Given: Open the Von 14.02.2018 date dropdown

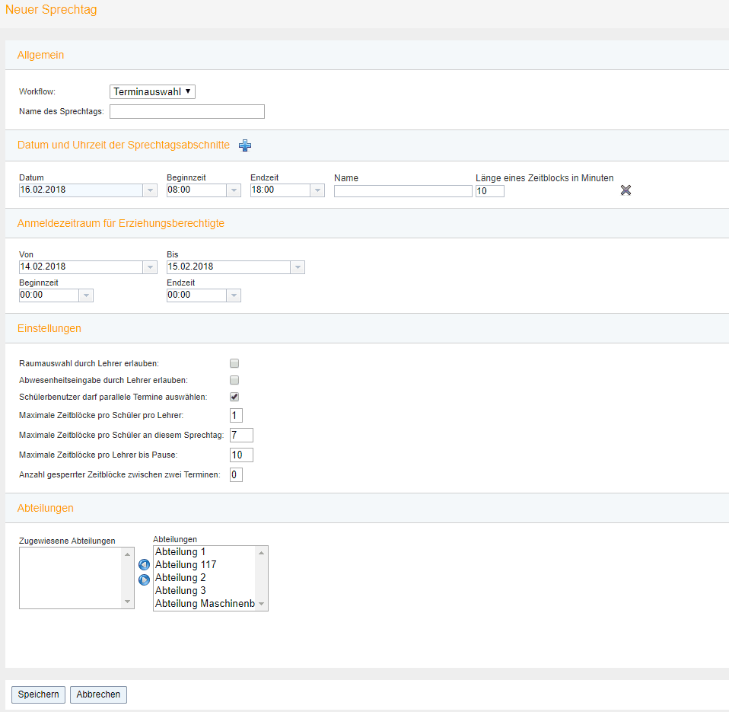Looking at the screenshot, I should pyautogui.click(x=150, y=267).
